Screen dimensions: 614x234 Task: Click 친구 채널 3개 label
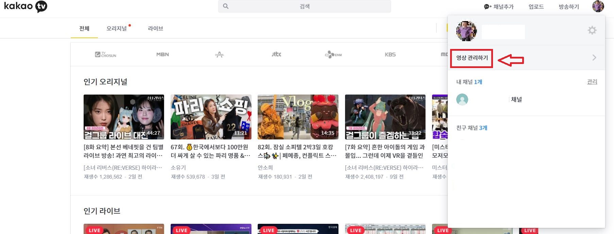(472, 128)
